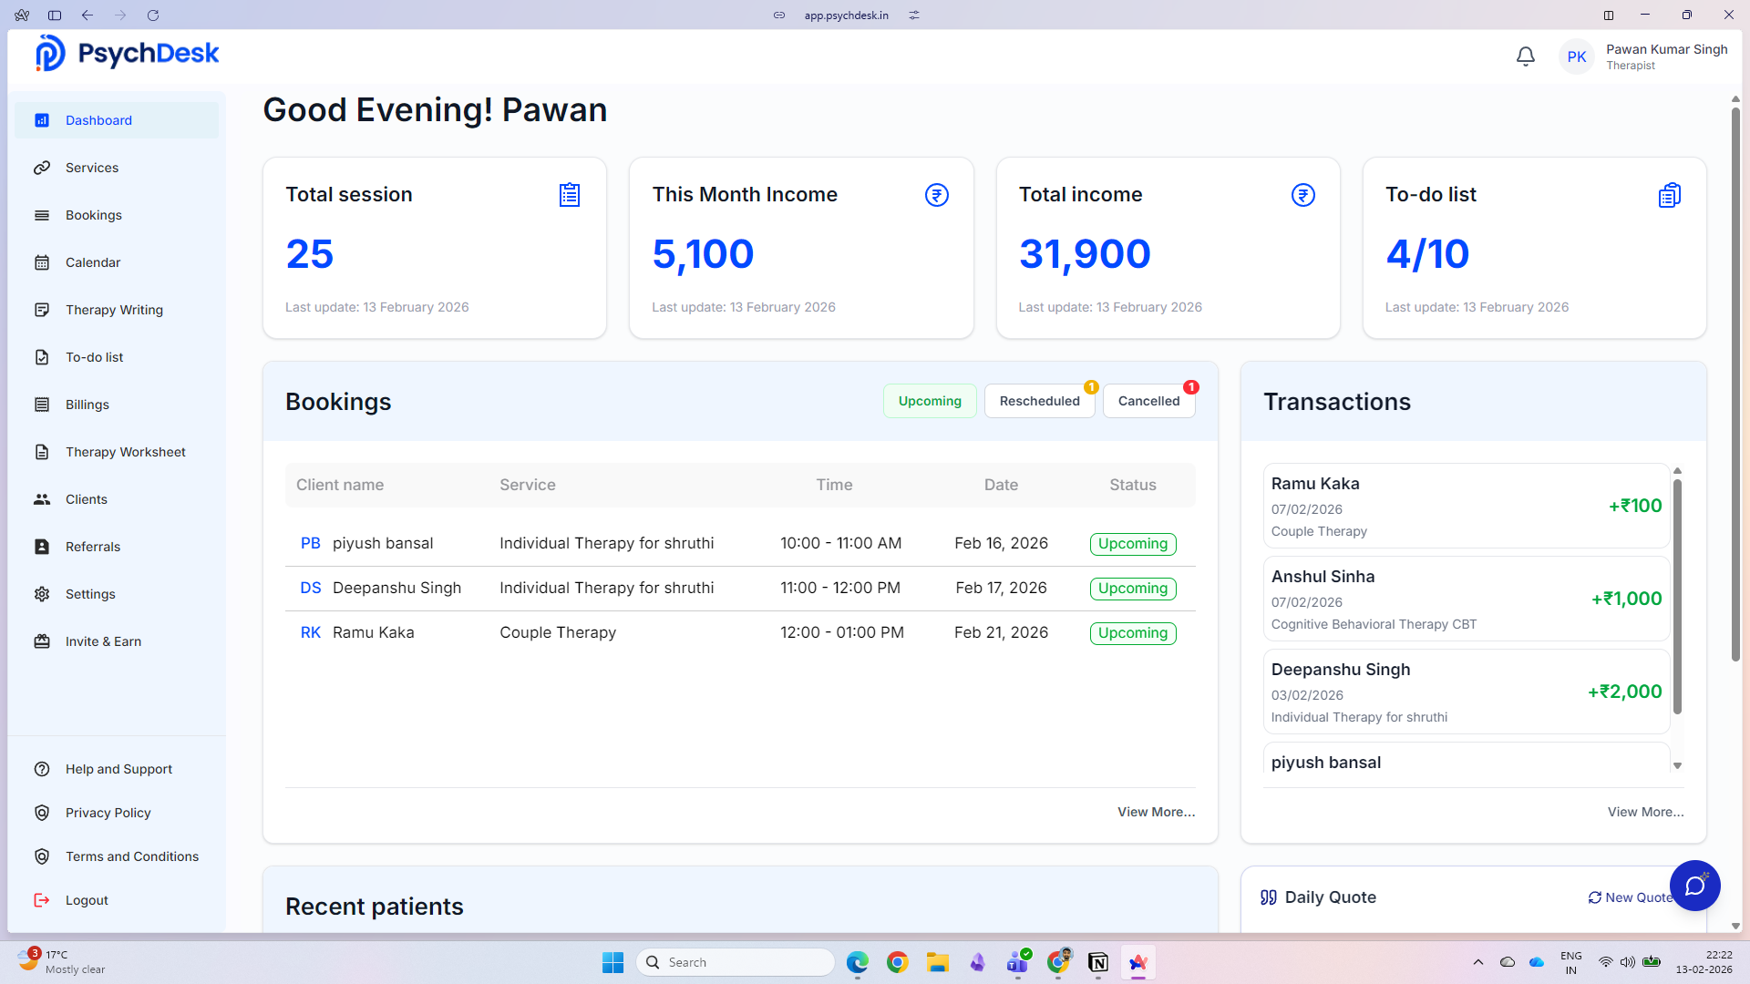Click the clipboard icon on To-do list card
The image size is (1750, 984).
click(1669, 194)
